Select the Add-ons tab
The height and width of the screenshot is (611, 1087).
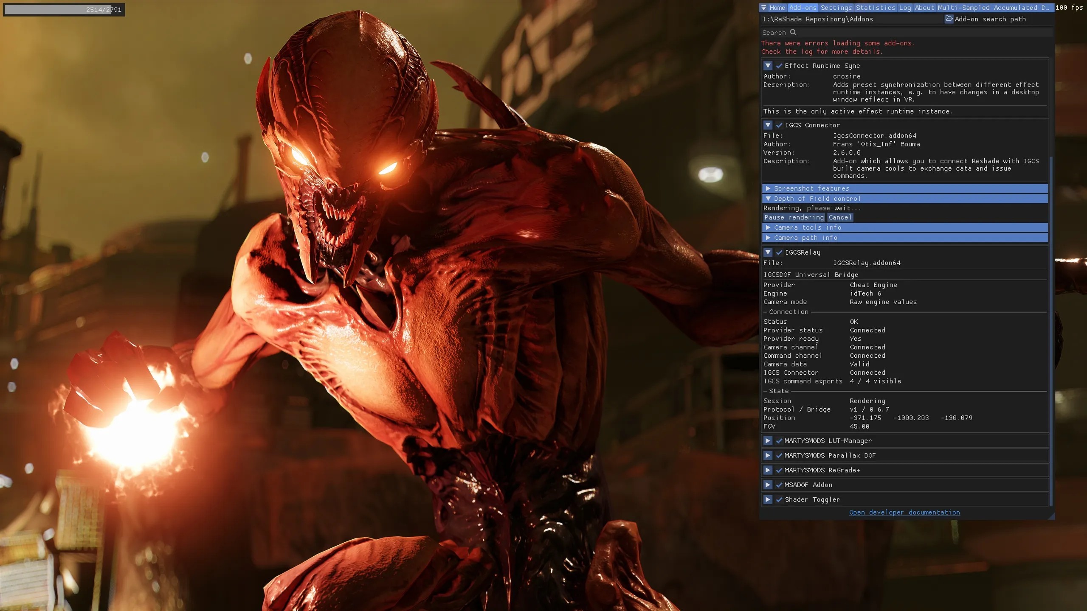[803, 8]
